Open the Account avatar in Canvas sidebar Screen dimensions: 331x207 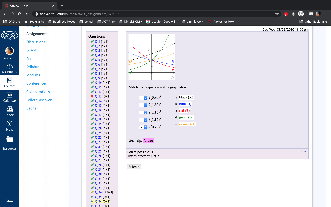click(x=9, y=53)
